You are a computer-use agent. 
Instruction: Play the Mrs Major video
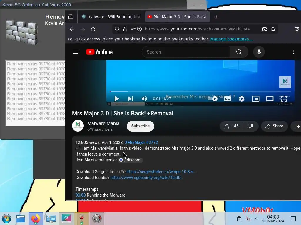click(x=116, y=99)
